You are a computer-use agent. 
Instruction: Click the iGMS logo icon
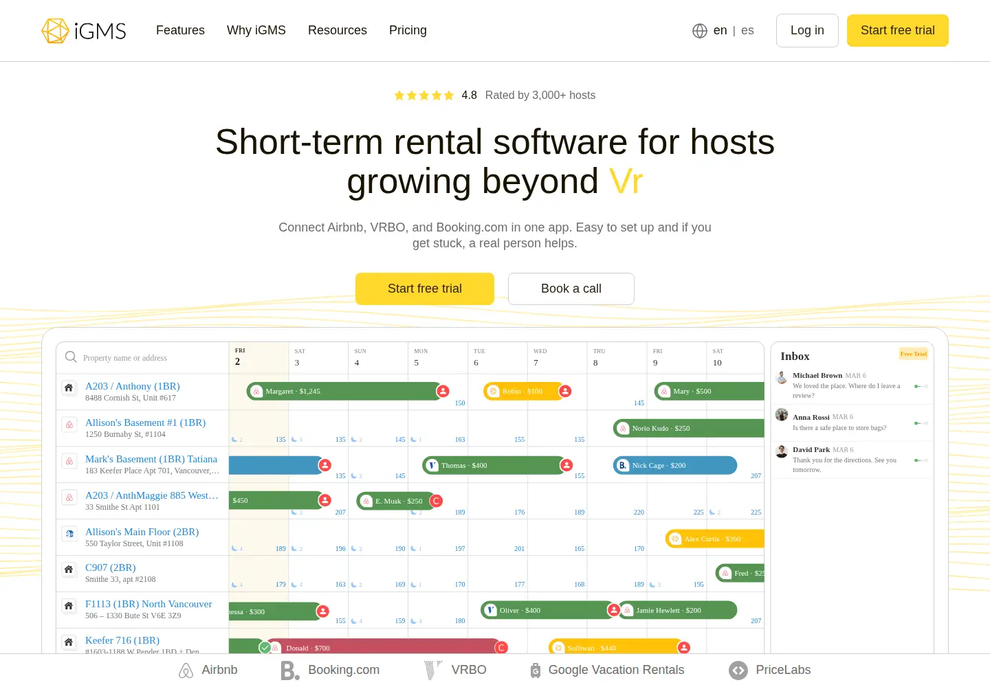(54, 31)
